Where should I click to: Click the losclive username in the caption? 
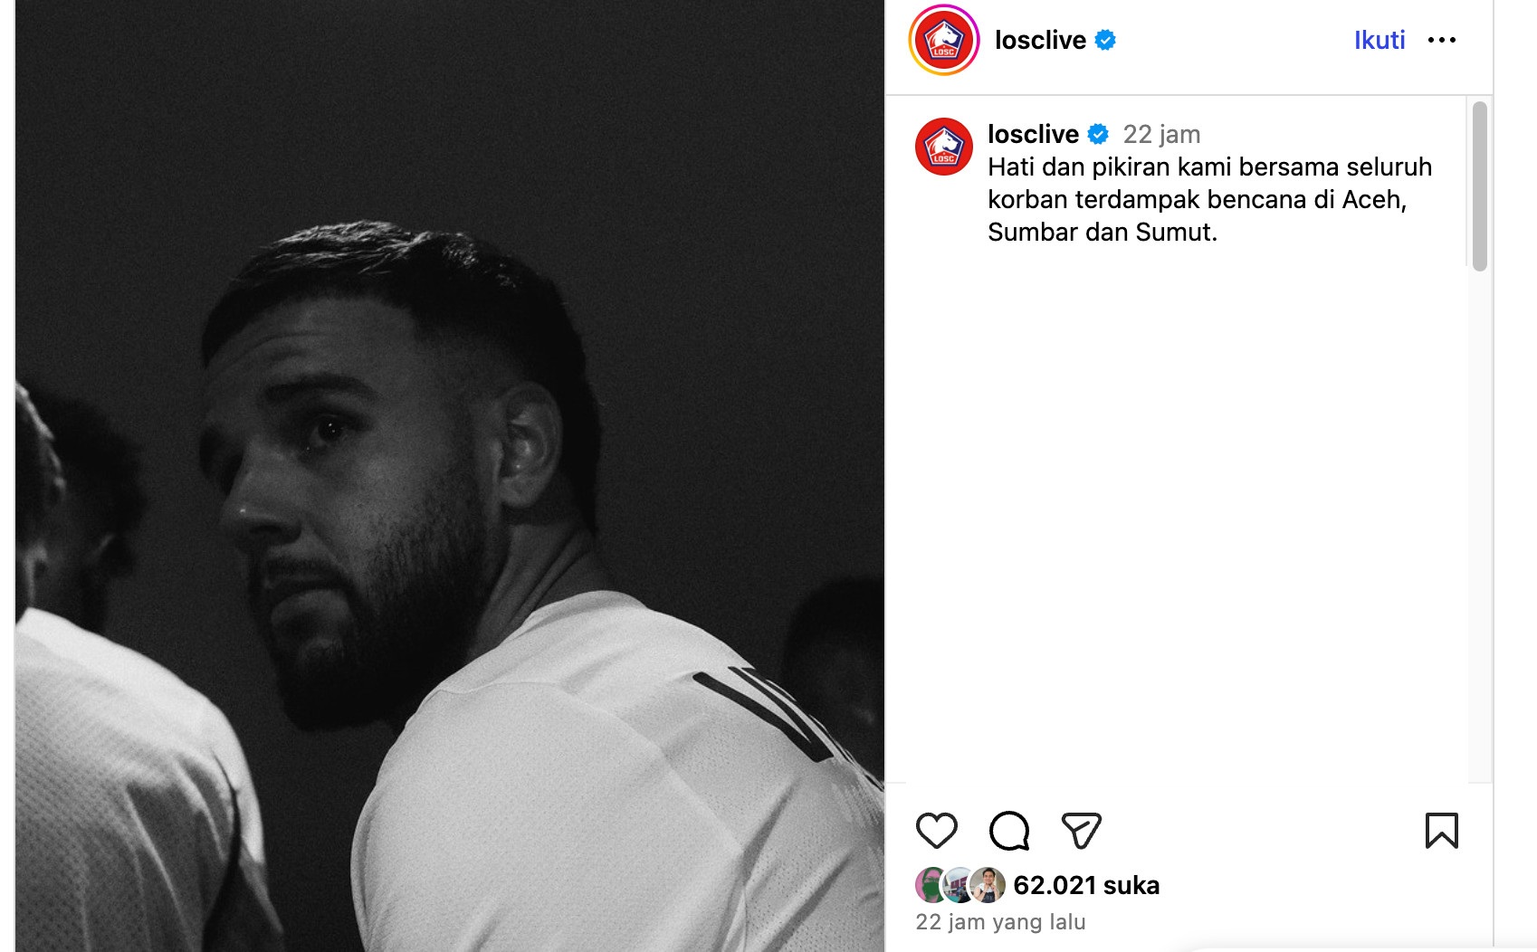(1033, 134)
